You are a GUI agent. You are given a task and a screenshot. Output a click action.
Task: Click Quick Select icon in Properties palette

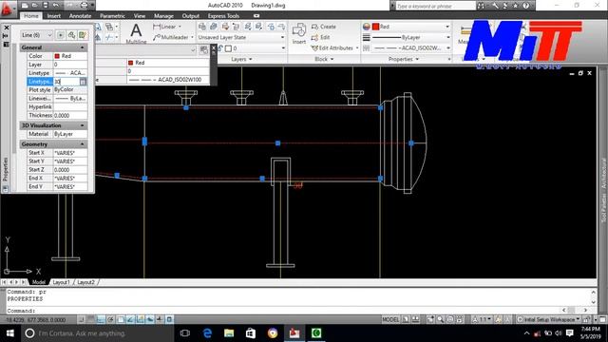83,35
